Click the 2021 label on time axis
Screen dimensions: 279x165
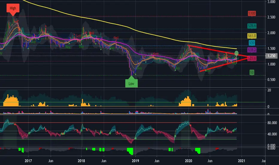tap(242, 161)
